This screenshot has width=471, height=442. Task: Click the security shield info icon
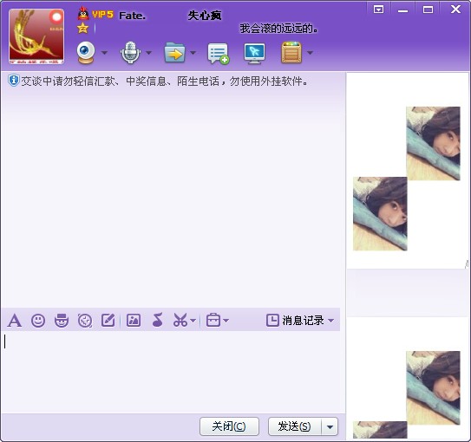[13, 81]
